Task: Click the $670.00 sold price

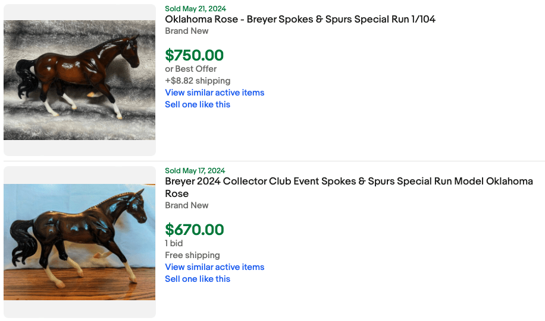Action: [x=194, y=230]
